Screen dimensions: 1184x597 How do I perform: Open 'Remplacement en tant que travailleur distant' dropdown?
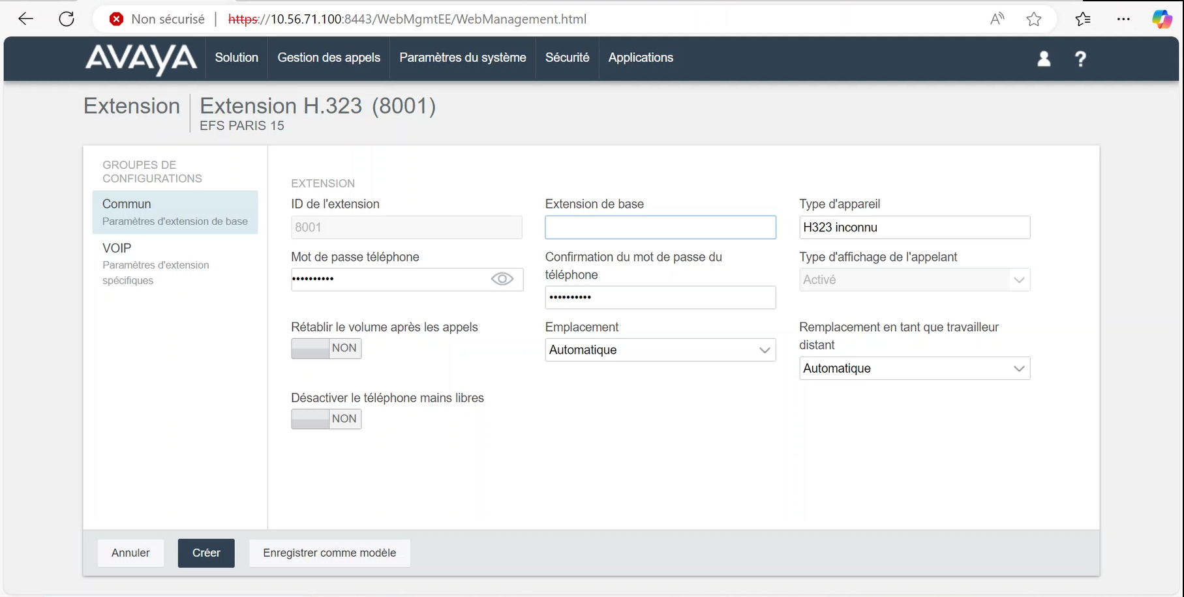tap(914, 369)
